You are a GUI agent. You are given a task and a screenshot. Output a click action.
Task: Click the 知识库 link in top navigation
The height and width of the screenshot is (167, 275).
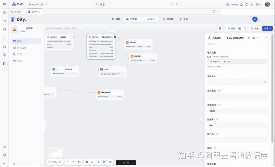point(168,19)
